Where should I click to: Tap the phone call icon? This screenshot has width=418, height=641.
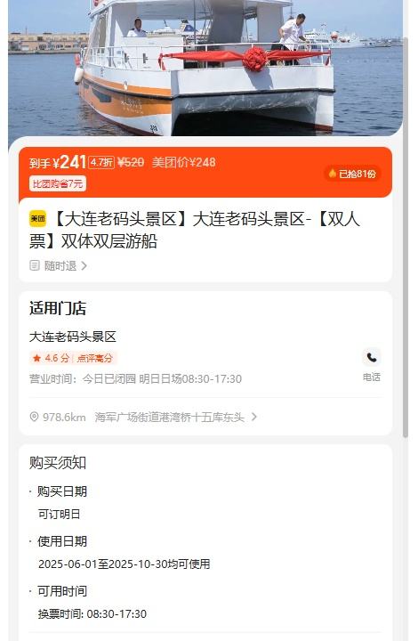click(x=372, y=358)
